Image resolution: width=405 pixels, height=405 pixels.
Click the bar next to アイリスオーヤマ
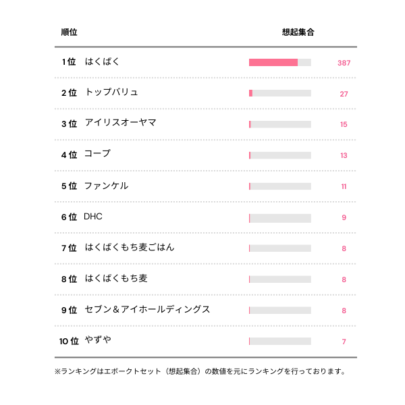279,124
